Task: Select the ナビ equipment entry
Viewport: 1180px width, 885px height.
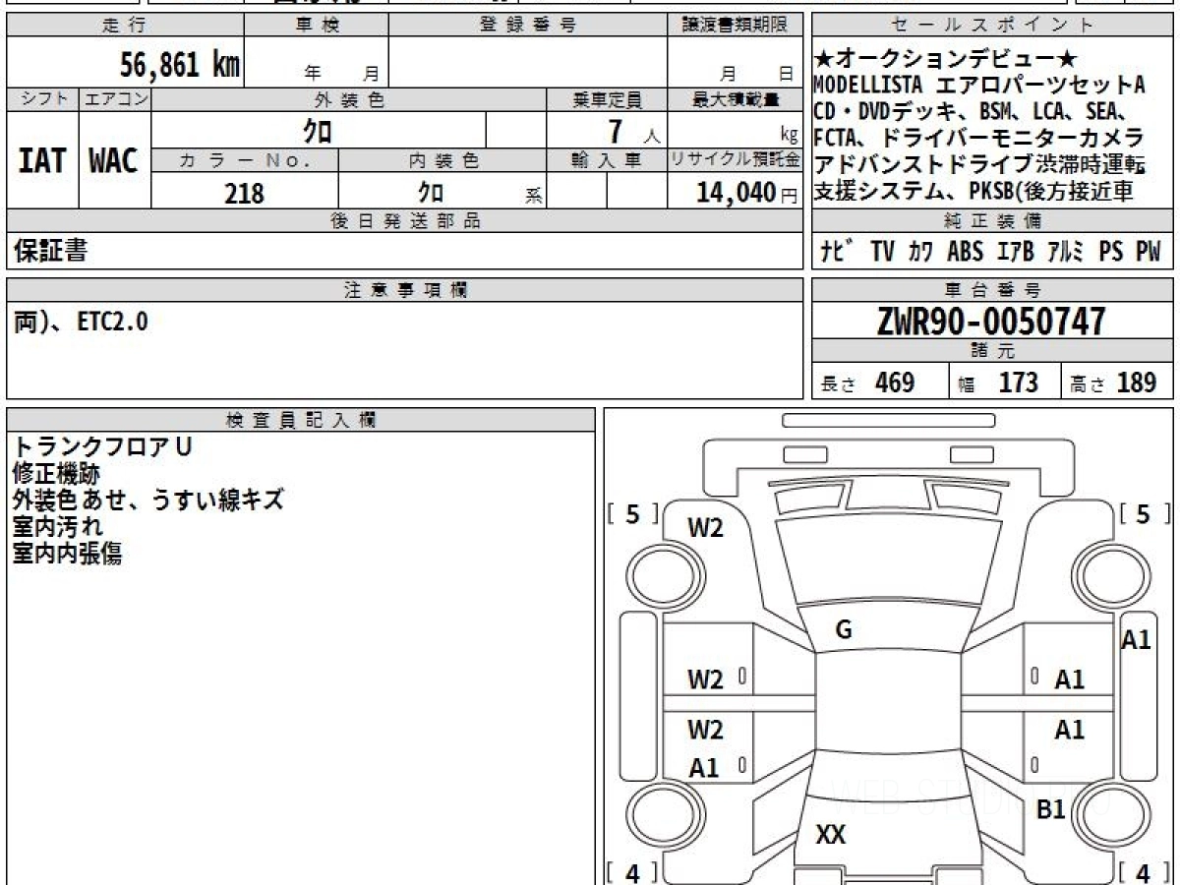Action: pos(837,252)
